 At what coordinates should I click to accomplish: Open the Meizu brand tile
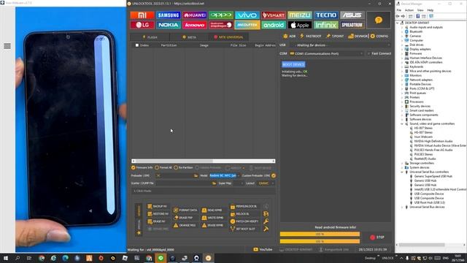pyautogui.click(x=300, y=15)
